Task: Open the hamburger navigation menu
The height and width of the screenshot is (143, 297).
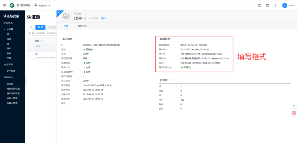Action: [4, 5]
